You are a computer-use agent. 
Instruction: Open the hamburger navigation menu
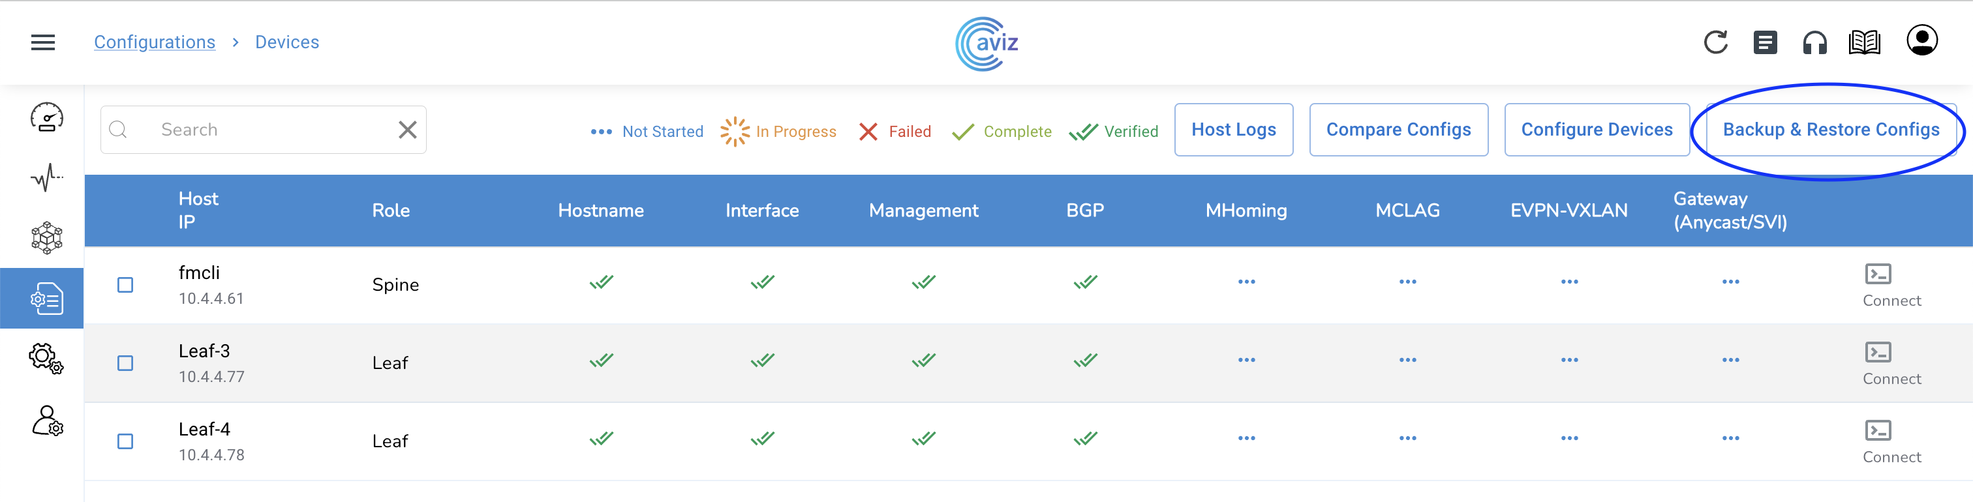[x=43, y=42]
